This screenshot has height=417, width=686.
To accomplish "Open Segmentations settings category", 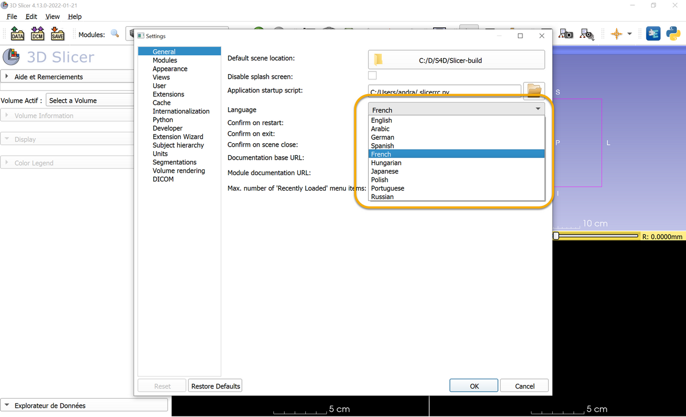I will (x=180, y=162).
